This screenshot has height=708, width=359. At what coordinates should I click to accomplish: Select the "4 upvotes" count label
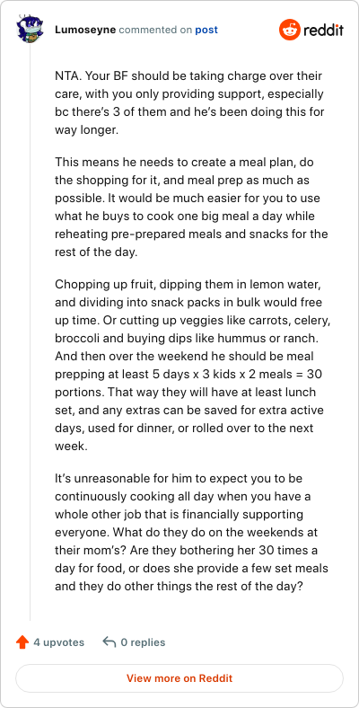pos(58,642)
